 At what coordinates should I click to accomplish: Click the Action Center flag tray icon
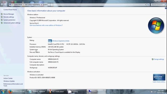(x=152, y=92)
